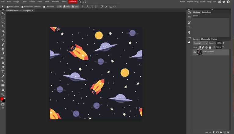
Task: Expand the Opacity slider arrow
Action: pyautogui.click(x=224, y=43)
